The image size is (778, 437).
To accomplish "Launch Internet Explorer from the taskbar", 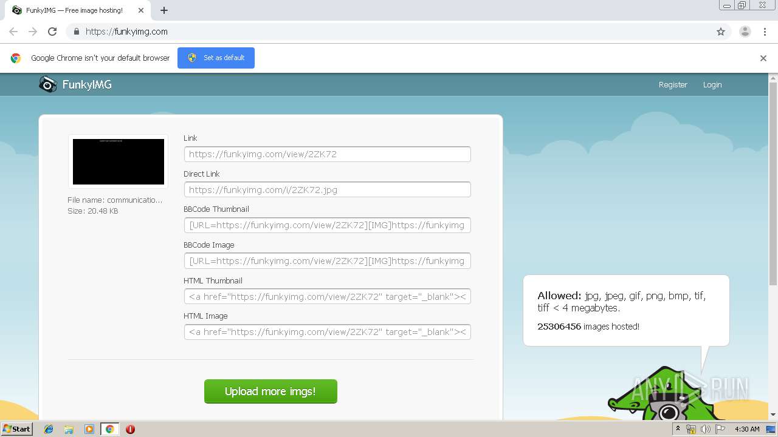I will 49,429.
